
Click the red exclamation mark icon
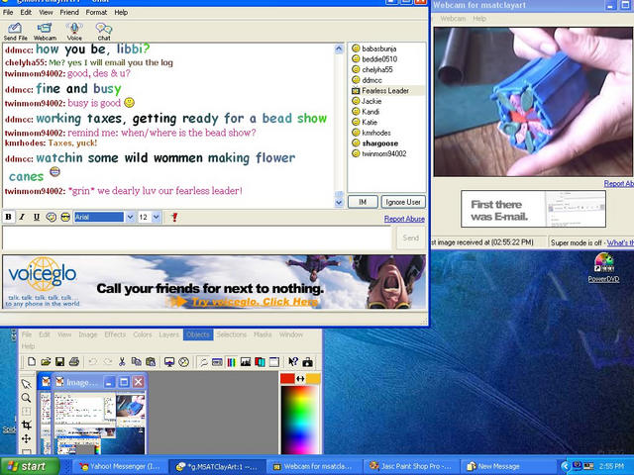[x=174, y=218]
